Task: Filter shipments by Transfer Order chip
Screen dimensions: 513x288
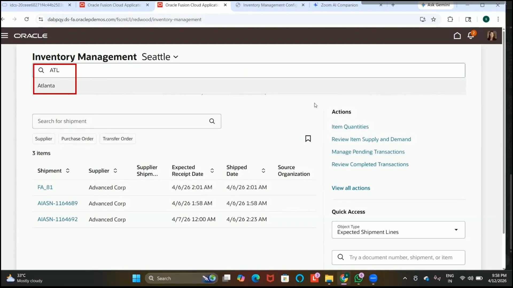Action: [x=118, y=139]
